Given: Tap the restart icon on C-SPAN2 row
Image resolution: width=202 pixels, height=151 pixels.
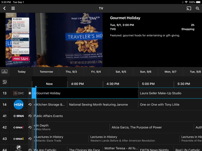Looking at the screenshot, I should 30,127.
